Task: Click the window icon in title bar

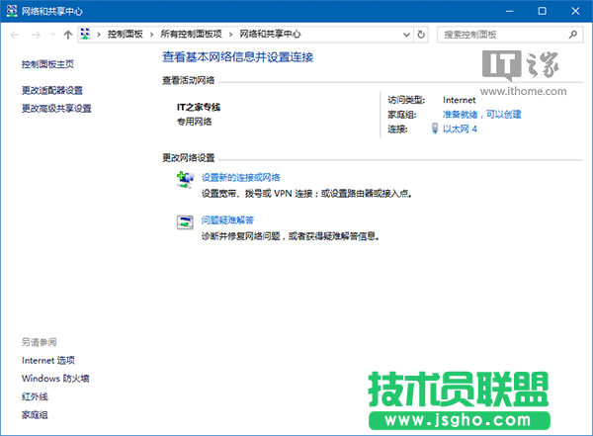Action: (12, 11)
